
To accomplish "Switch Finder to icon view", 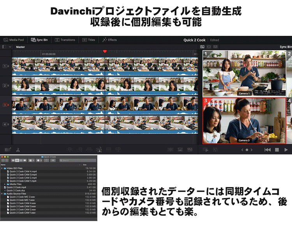I will 13,160.
